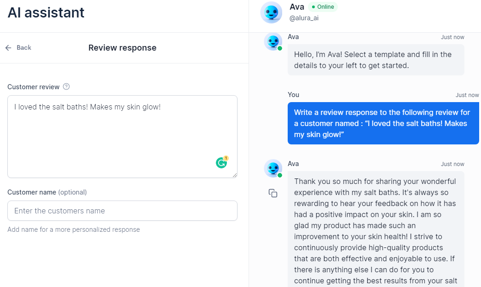Click the back arrow icon
The width and height of the screenshot is (481, 287).
8,47
